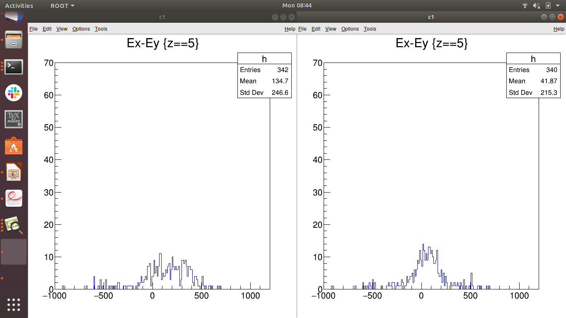Click Std Dev value 246.6 in left stats
The height and width of the screenshot is (318, 566).
[280, 92]
